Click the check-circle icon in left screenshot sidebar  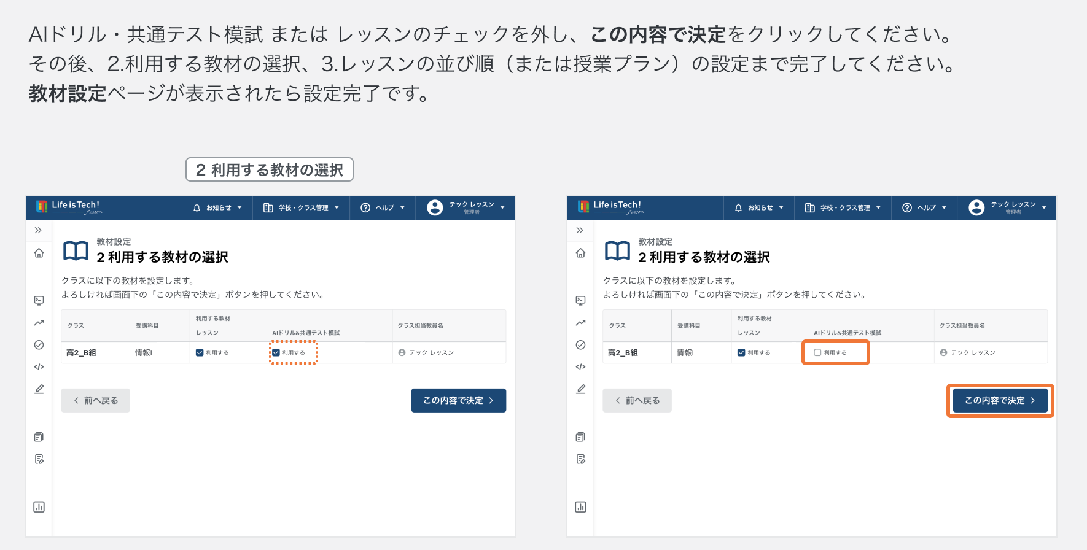(39, 345)
